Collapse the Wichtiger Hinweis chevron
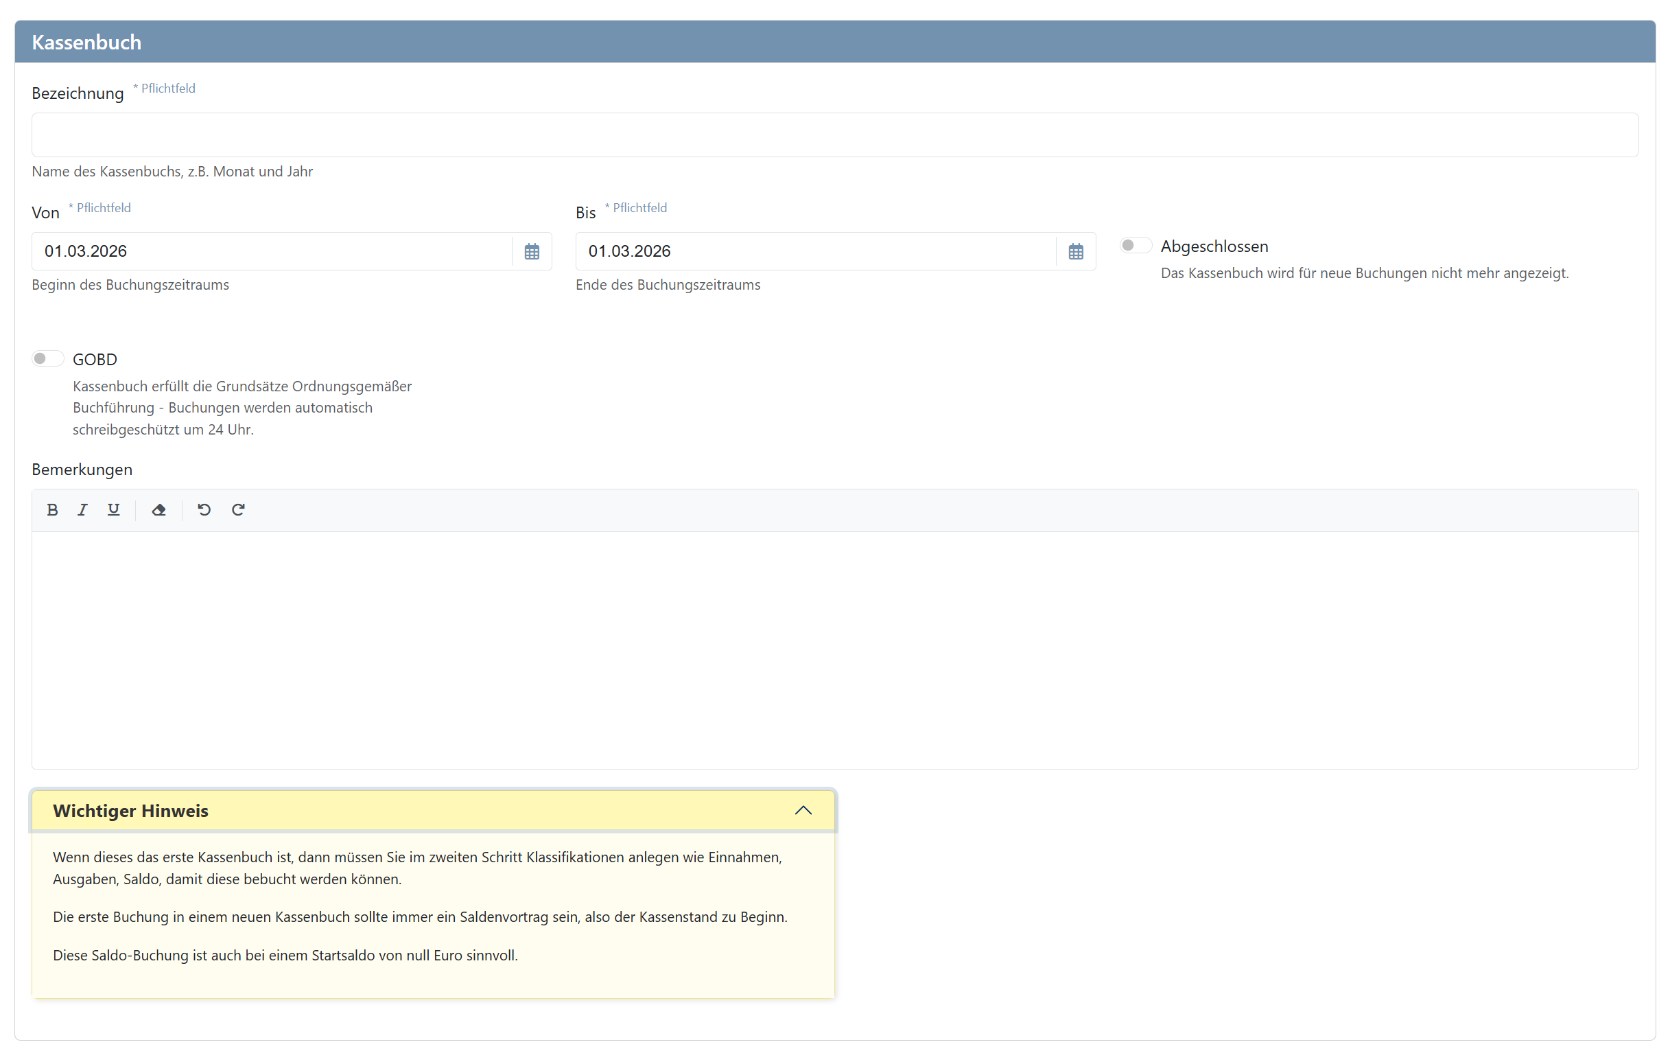The image size is (1670, 1051). point(803,810)
